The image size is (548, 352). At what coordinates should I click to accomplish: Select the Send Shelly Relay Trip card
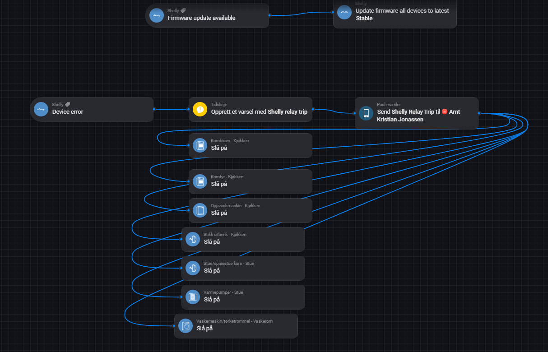tap(417, 113)
